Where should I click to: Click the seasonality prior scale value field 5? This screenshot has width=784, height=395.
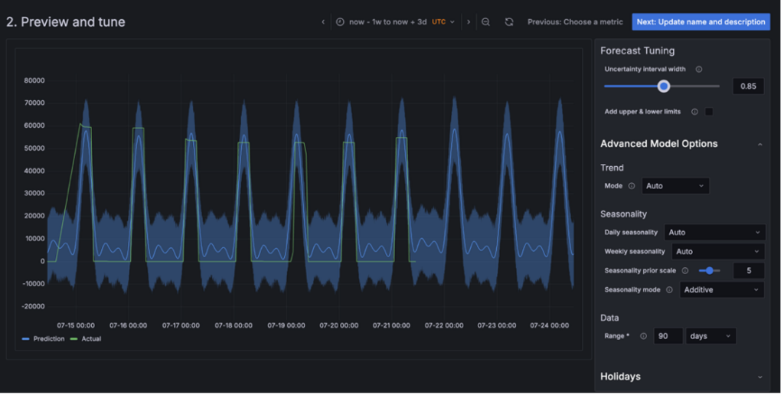click(749, 271)
